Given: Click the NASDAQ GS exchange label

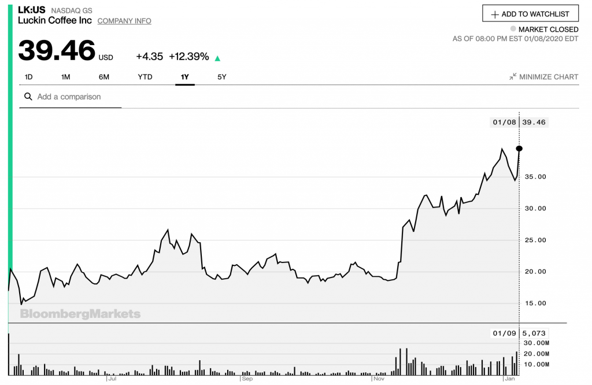Looking at the screenshot, I should click(x=72, y=10).
